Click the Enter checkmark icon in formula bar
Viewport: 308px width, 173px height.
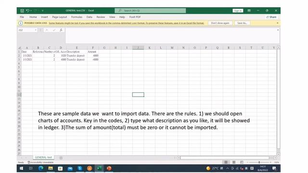[x=54, y=30]
